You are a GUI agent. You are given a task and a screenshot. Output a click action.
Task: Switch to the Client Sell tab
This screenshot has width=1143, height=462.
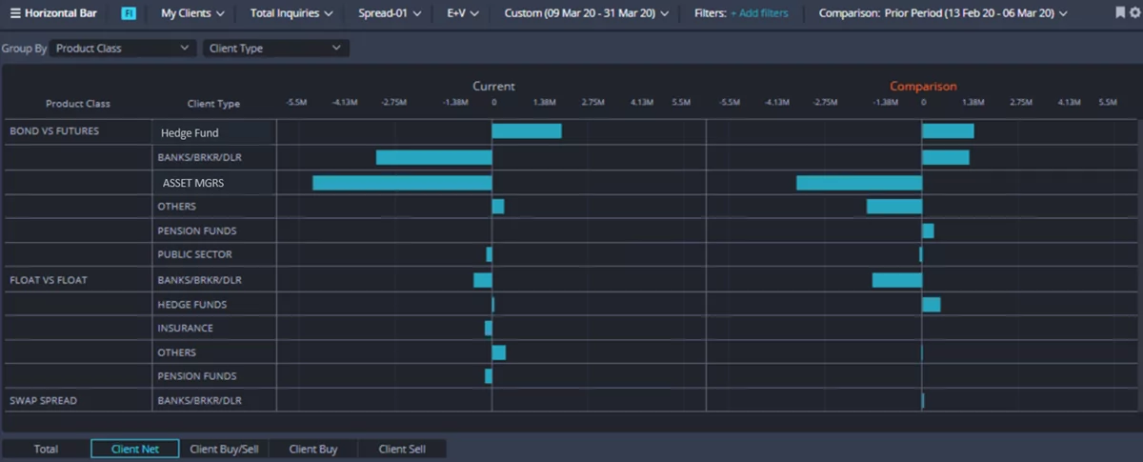click(x=402, y=449)
